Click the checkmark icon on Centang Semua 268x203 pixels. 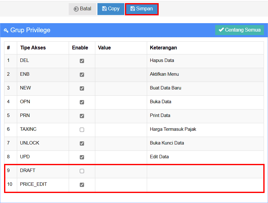click(221, 30)
